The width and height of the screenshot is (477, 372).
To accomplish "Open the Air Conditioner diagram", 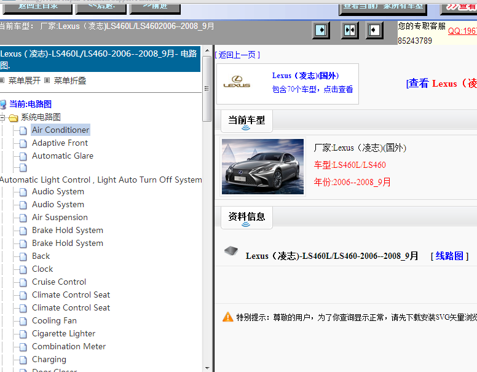I will point(60,130).
